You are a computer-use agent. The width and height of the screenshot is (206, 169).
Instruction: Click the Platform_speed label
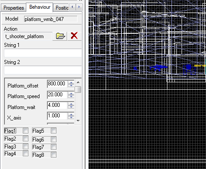(x=24, y=96)
